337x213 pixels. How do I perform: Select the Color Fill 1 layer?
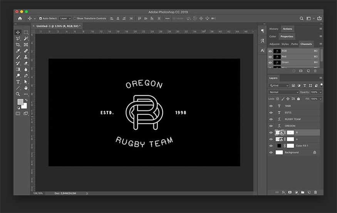[x=302, y=146]
